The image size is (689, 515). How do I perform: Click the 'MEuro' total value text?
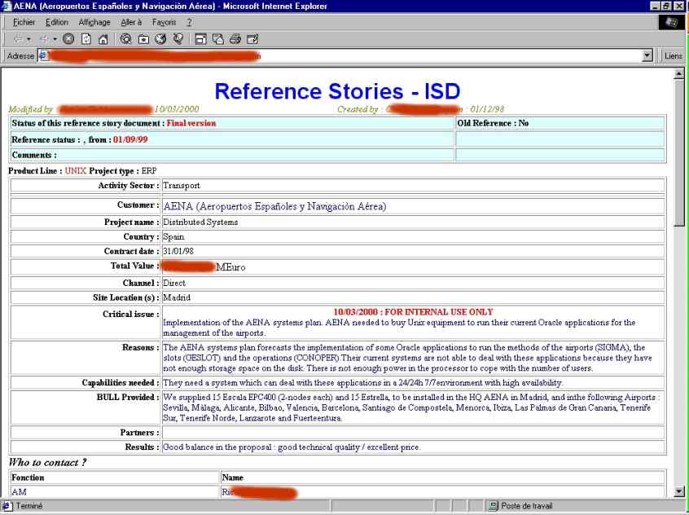pyautogui.click(x=230, y=267)
